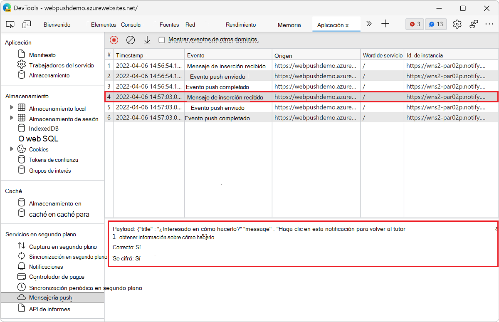Open the send feedback icon
The height and width of the screenshot is (322, 499).
[x=474, y=24]
